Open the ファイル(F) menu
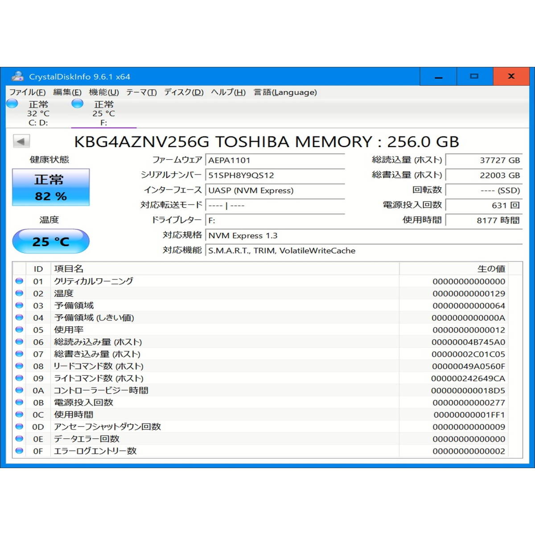Image resolution: width=535 pixels, height=535 pixels. pyautogui.click(x=27, y=92)
